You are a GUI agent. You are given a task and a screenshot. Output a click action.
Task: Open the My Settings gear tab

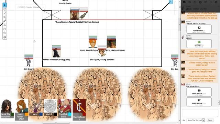216,2
